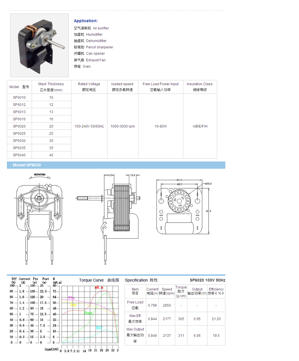Select the Exhaust Fan application line
Viewport: 299px width, 361px height.
[x=89, y=60]
